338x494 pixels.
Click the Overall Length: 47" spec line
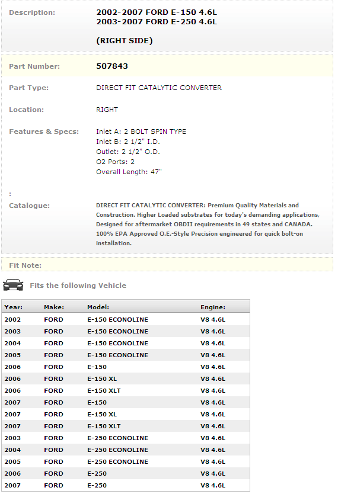click(129, 172)
